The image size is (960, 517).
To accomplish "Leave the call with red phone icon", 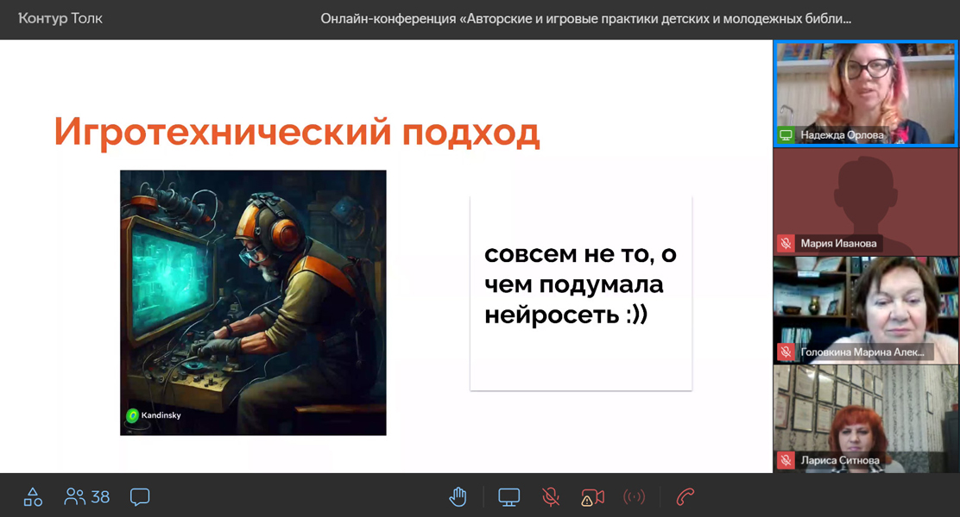I will tap(685, 496).
